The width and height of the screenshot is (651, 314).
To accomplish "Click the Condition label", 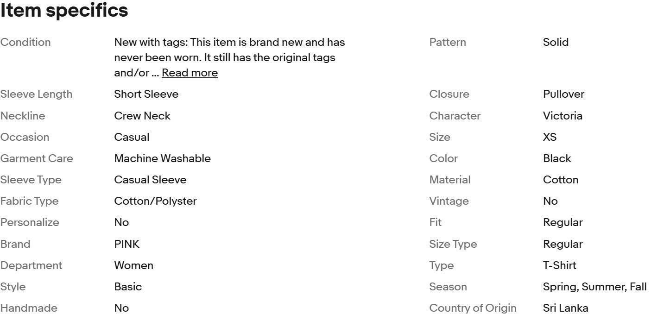I will [x=25, y=42].
